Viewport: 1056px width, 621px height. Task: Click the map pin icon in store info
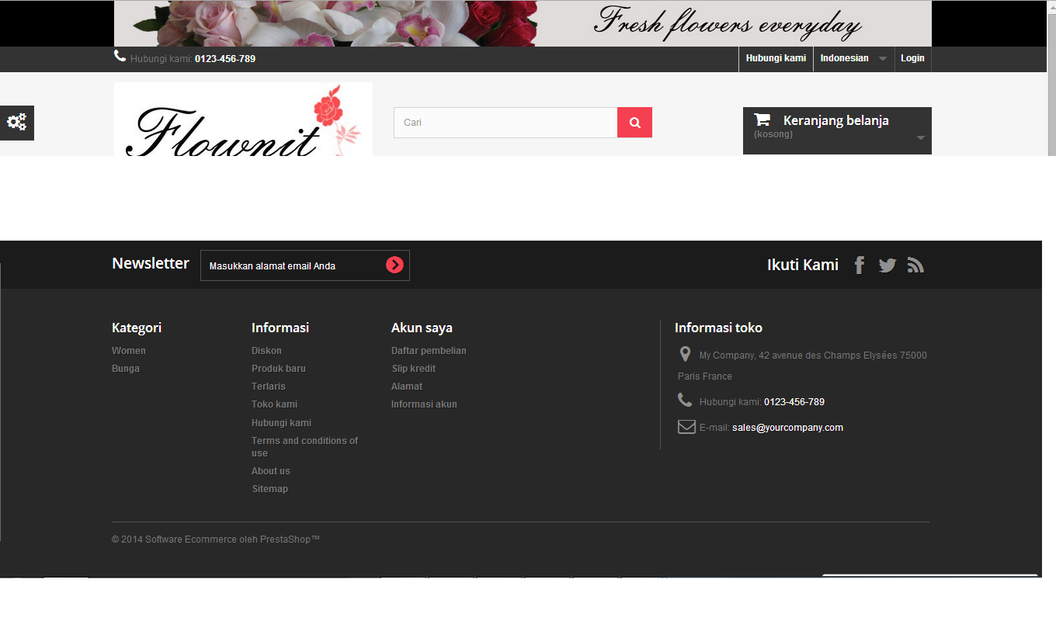[685, 355]
